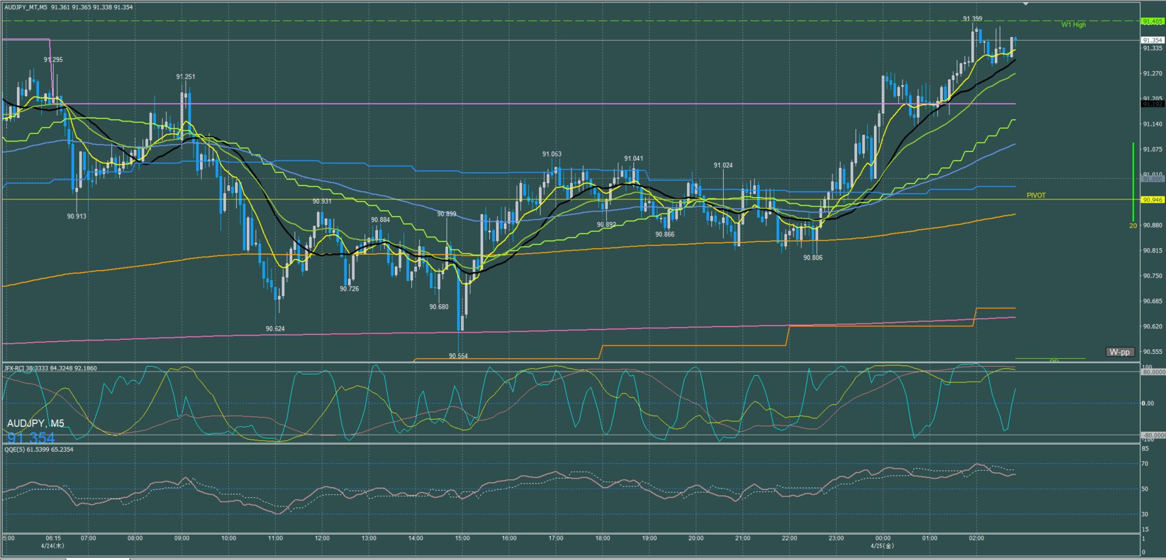
Task: Select the -80.0000 level tag in RCI panel
Action: point(1153,435)
